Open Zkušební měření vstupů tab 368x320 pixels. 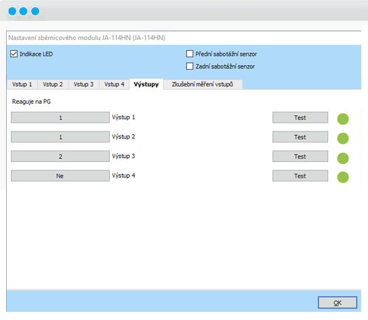click(x=203, y=84)
